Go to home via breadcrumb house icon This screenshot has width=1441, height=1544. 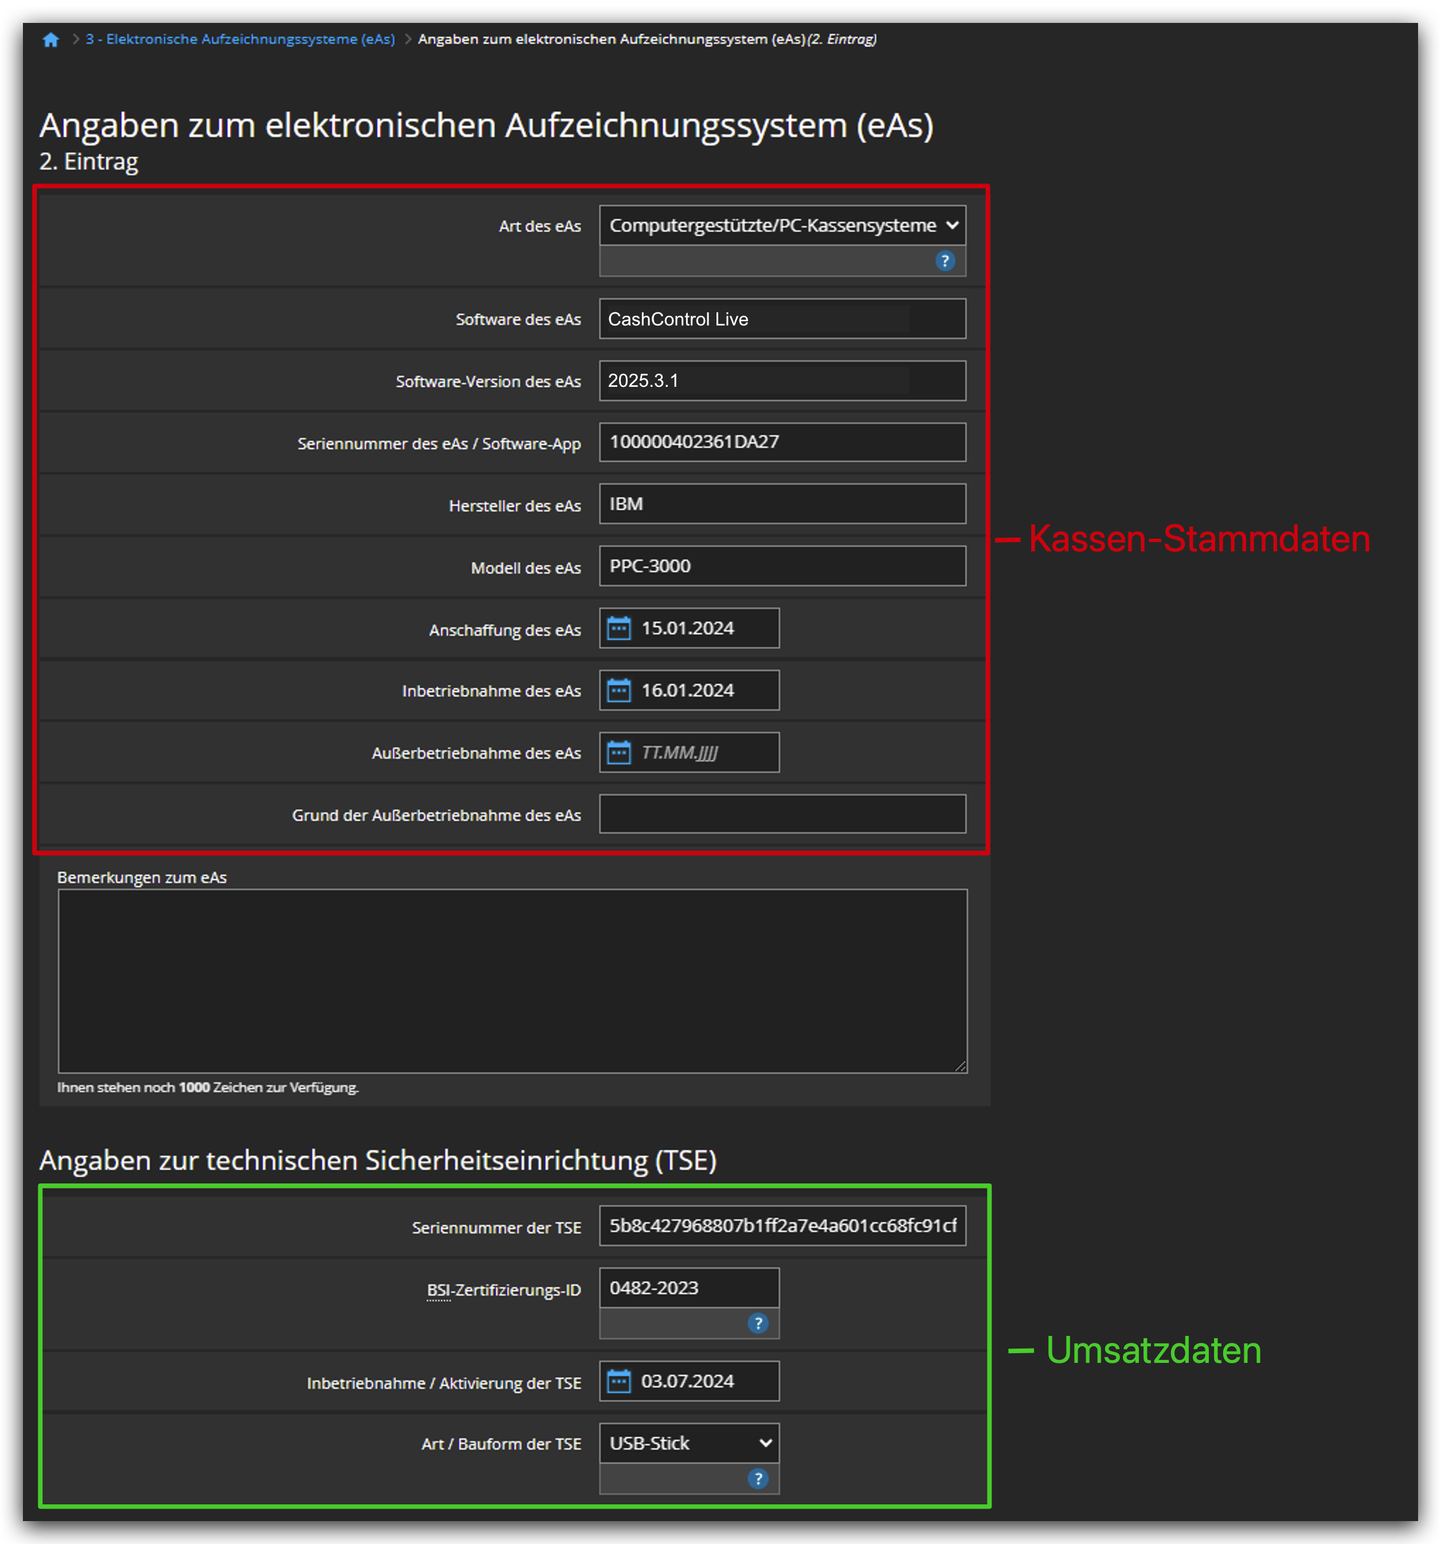click(x=50, y=40)
